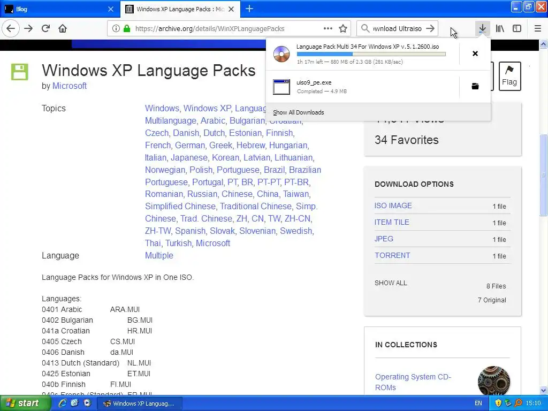Click the security shield tray icon

coord(498,404)
